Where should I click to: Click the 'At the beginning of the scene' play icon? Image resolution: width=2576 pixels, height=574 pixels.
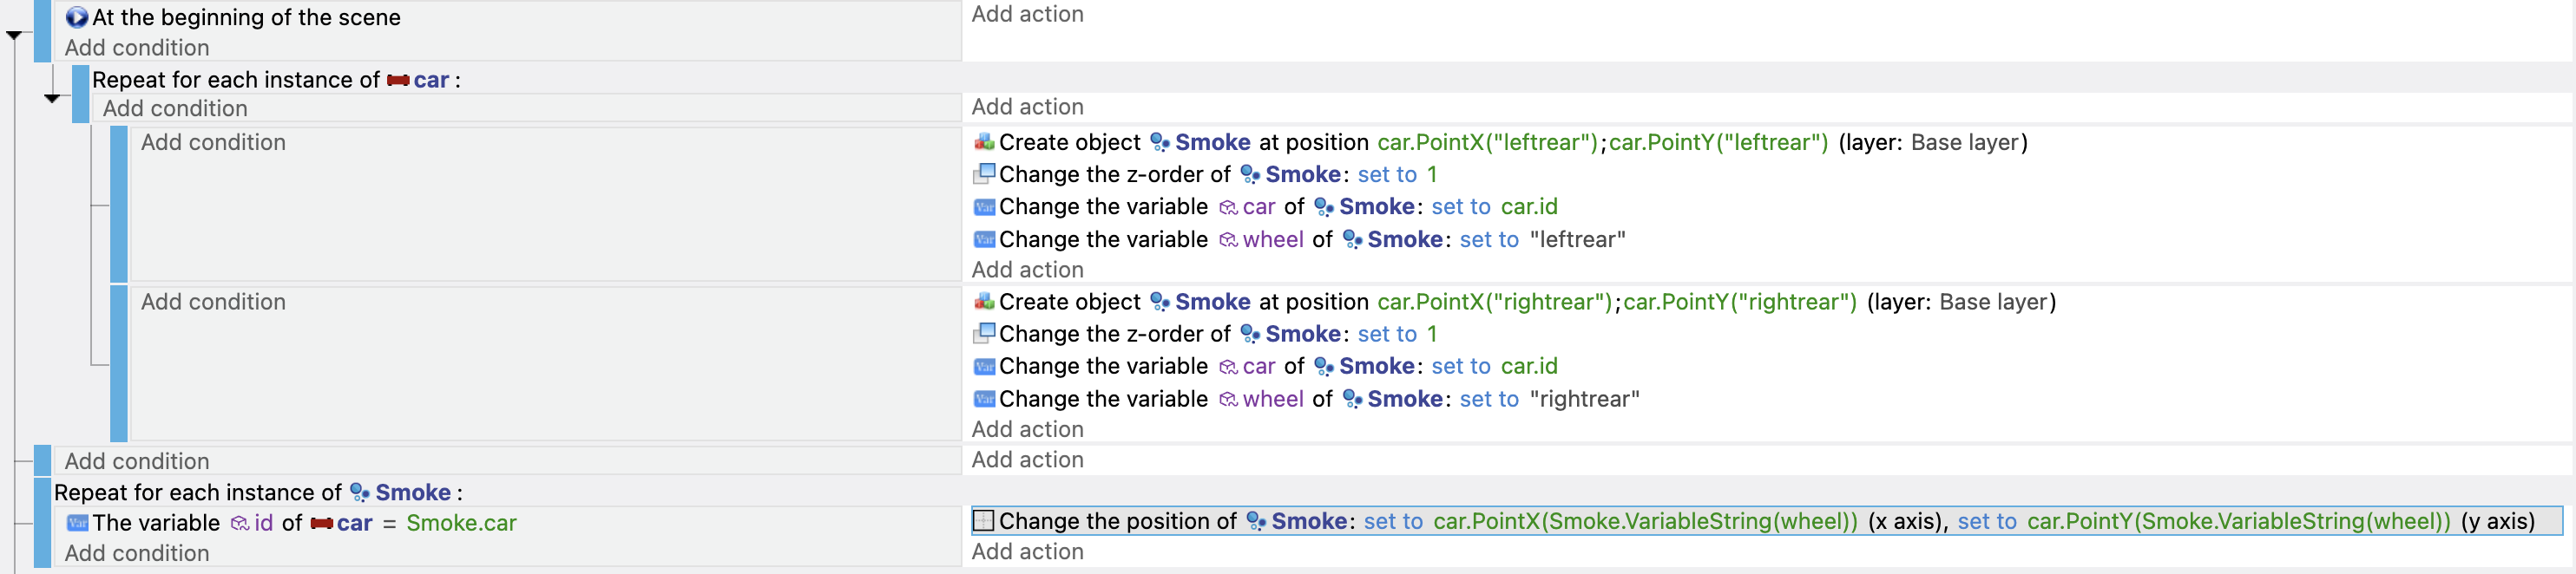(76, 17)
